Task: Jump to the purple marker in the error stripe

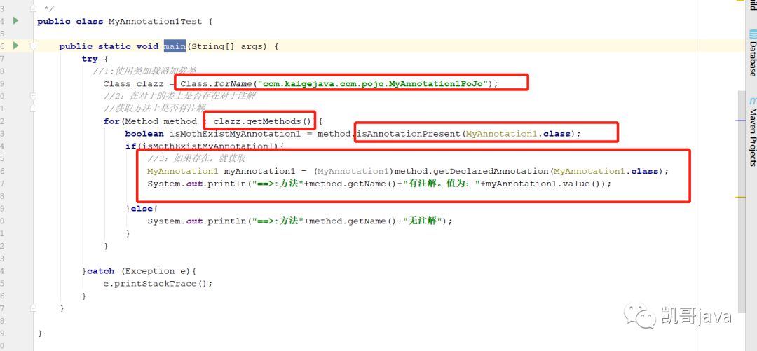Action: [x=741, y=119]
